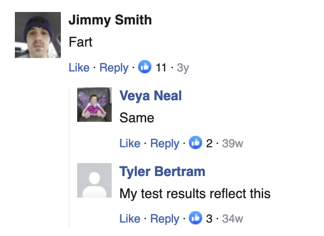This screenshot has height=236, width=324.
Task: Open the 3y timestamp on Jimmy's comment
Action: point(183,68)
